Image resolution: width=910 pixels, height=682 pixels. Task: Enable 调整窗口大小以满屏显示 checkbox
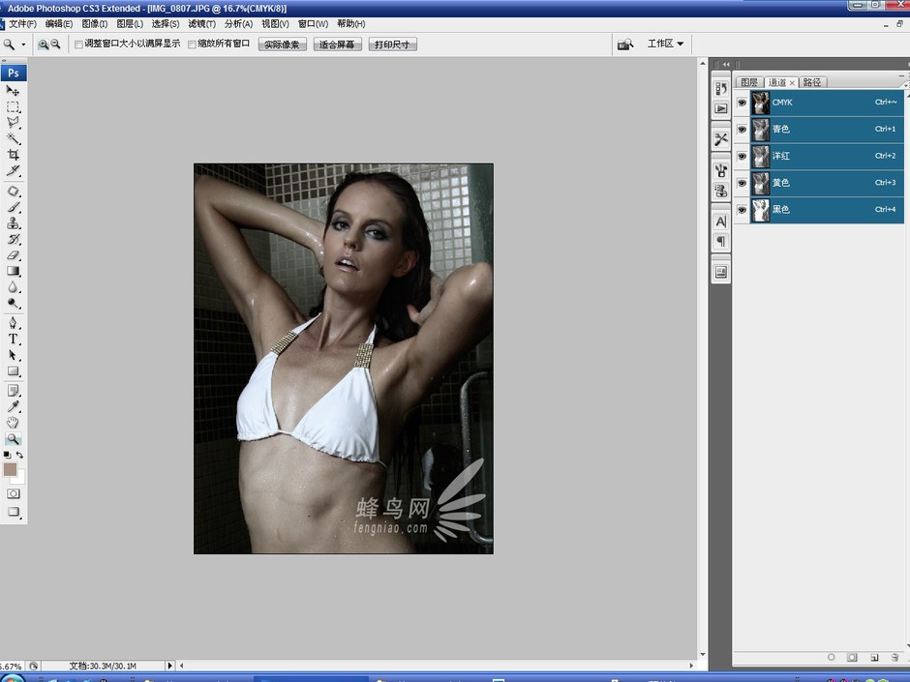click(78, 44)
